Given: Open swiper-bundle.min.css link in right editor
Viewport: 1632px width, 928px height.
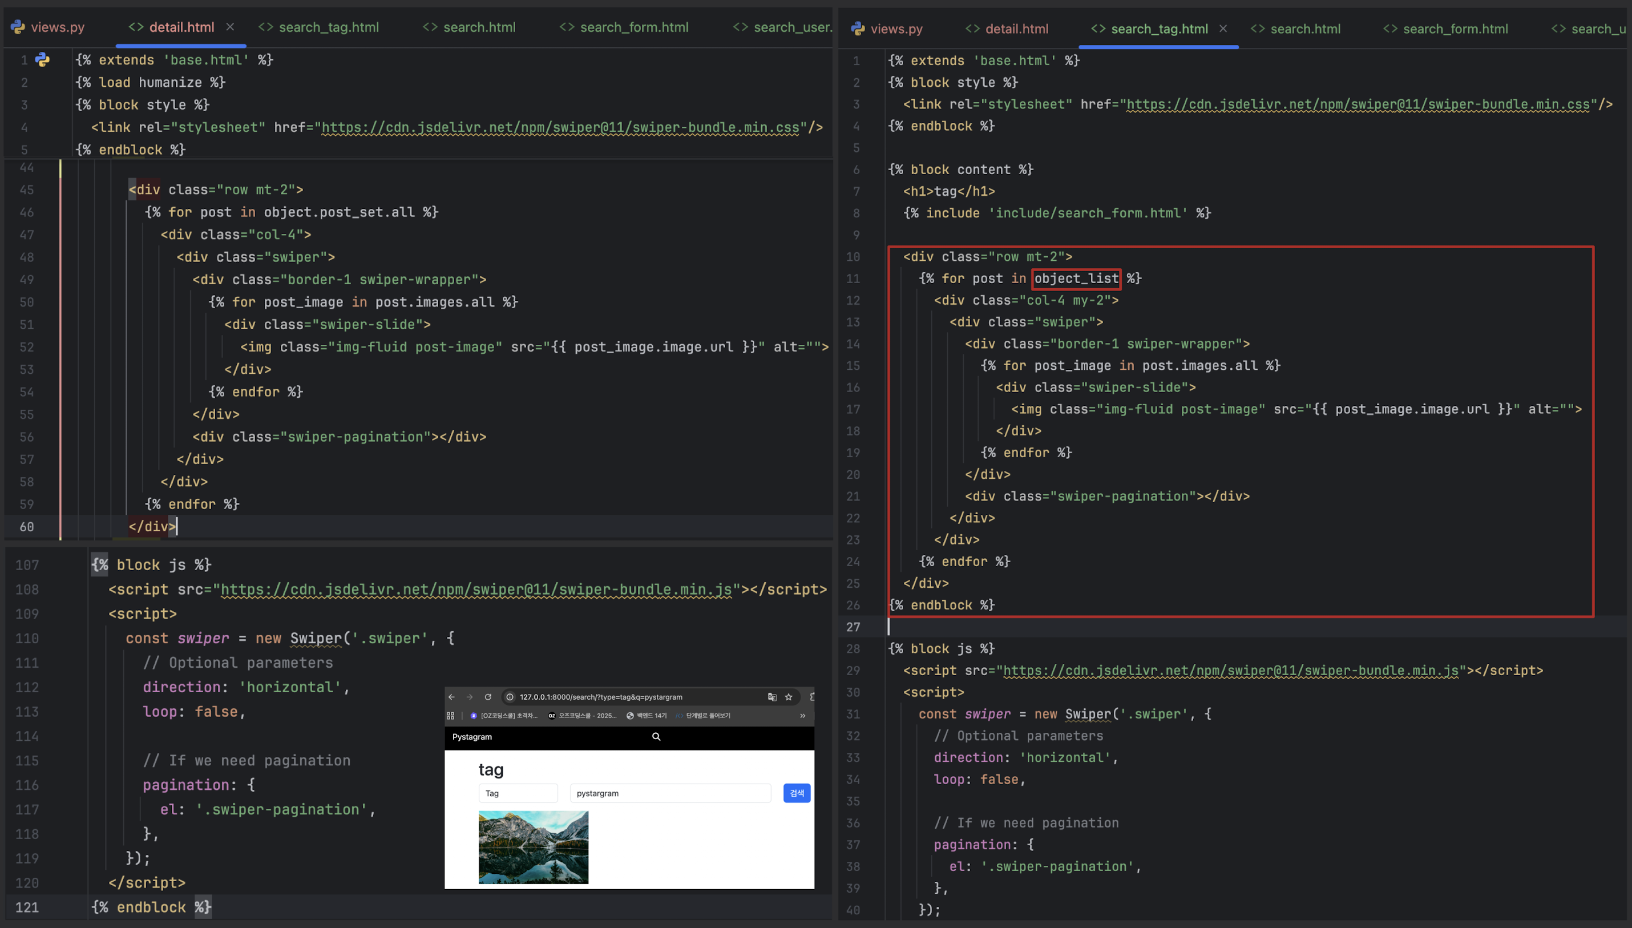Looking at the screenshot, I should click(x=1358, y=104).
